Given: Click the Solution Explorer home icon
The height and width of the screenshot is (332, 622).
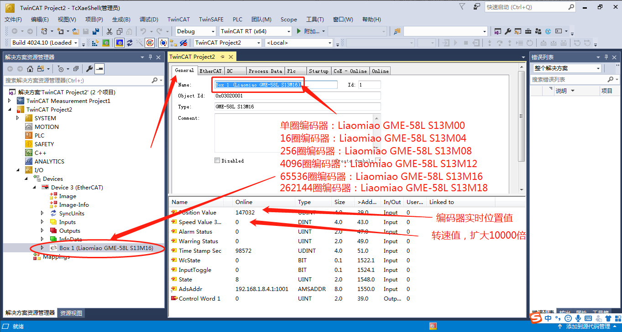Looking at the screenshot, I should [30, 69].
